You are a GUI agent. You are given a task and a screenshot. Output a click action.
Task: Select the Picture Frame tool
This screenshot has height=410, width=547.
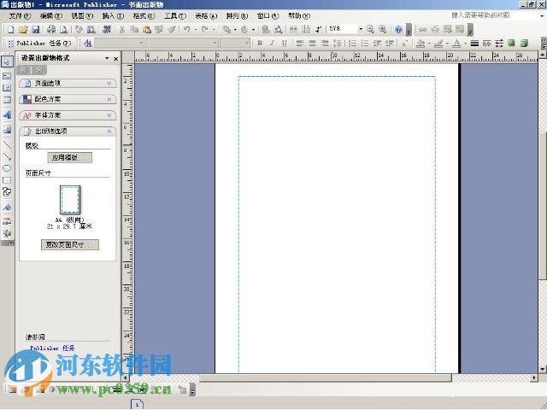click(7, 130)
